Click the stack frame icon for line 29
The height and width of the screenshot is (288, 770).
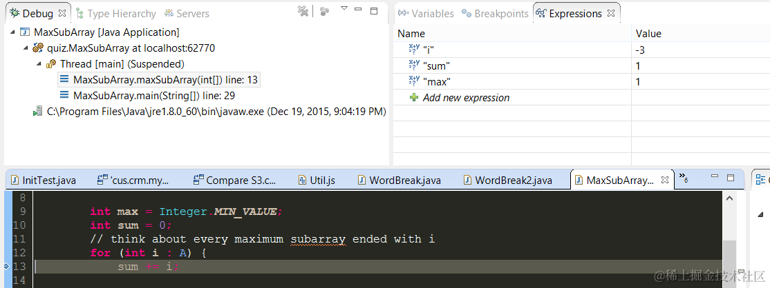(64, 96)
